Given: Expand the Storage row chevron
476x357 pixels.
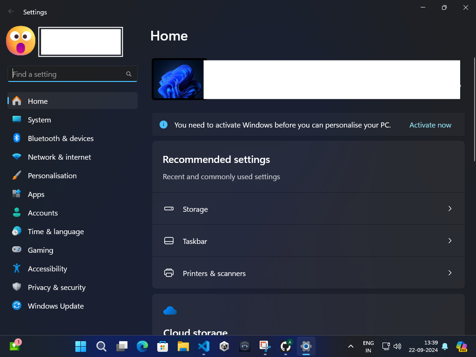Looking at the screenshot, I should [x=450, y=209].
